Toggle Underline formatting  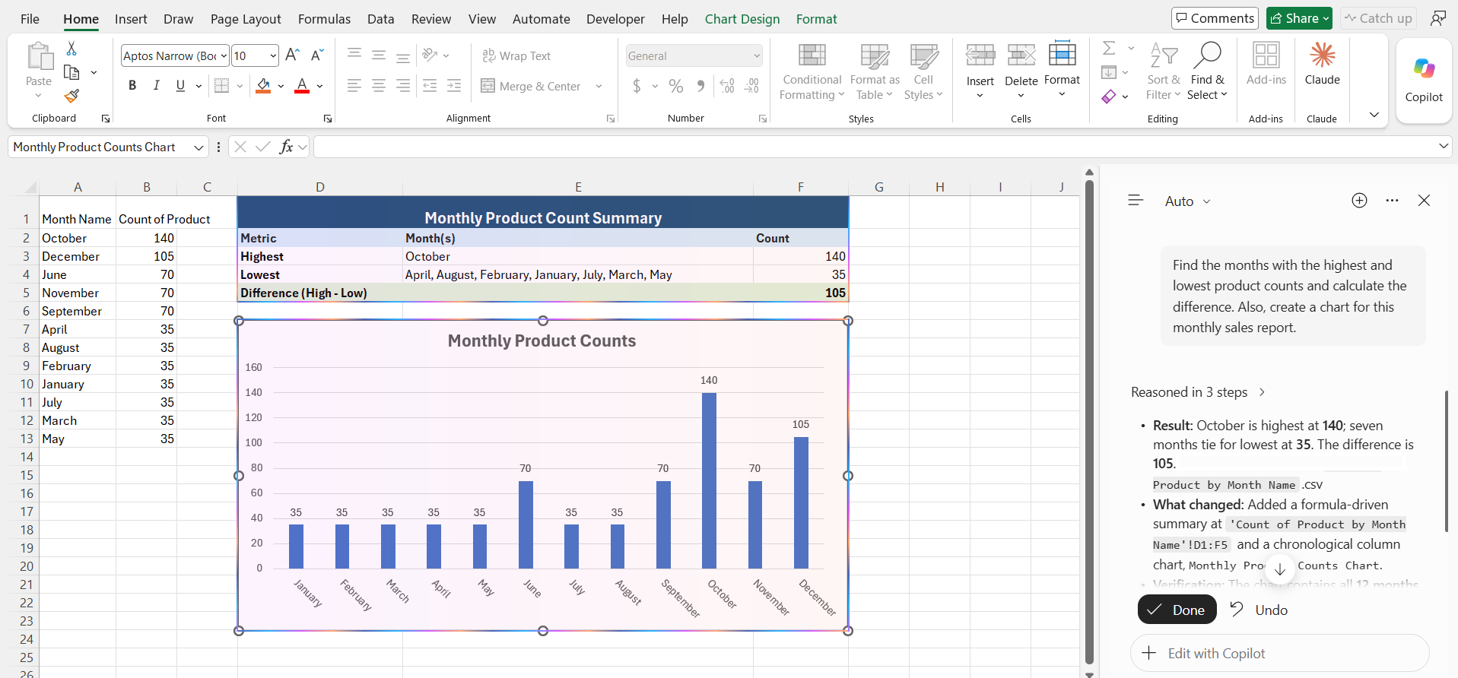click(180, 86)
